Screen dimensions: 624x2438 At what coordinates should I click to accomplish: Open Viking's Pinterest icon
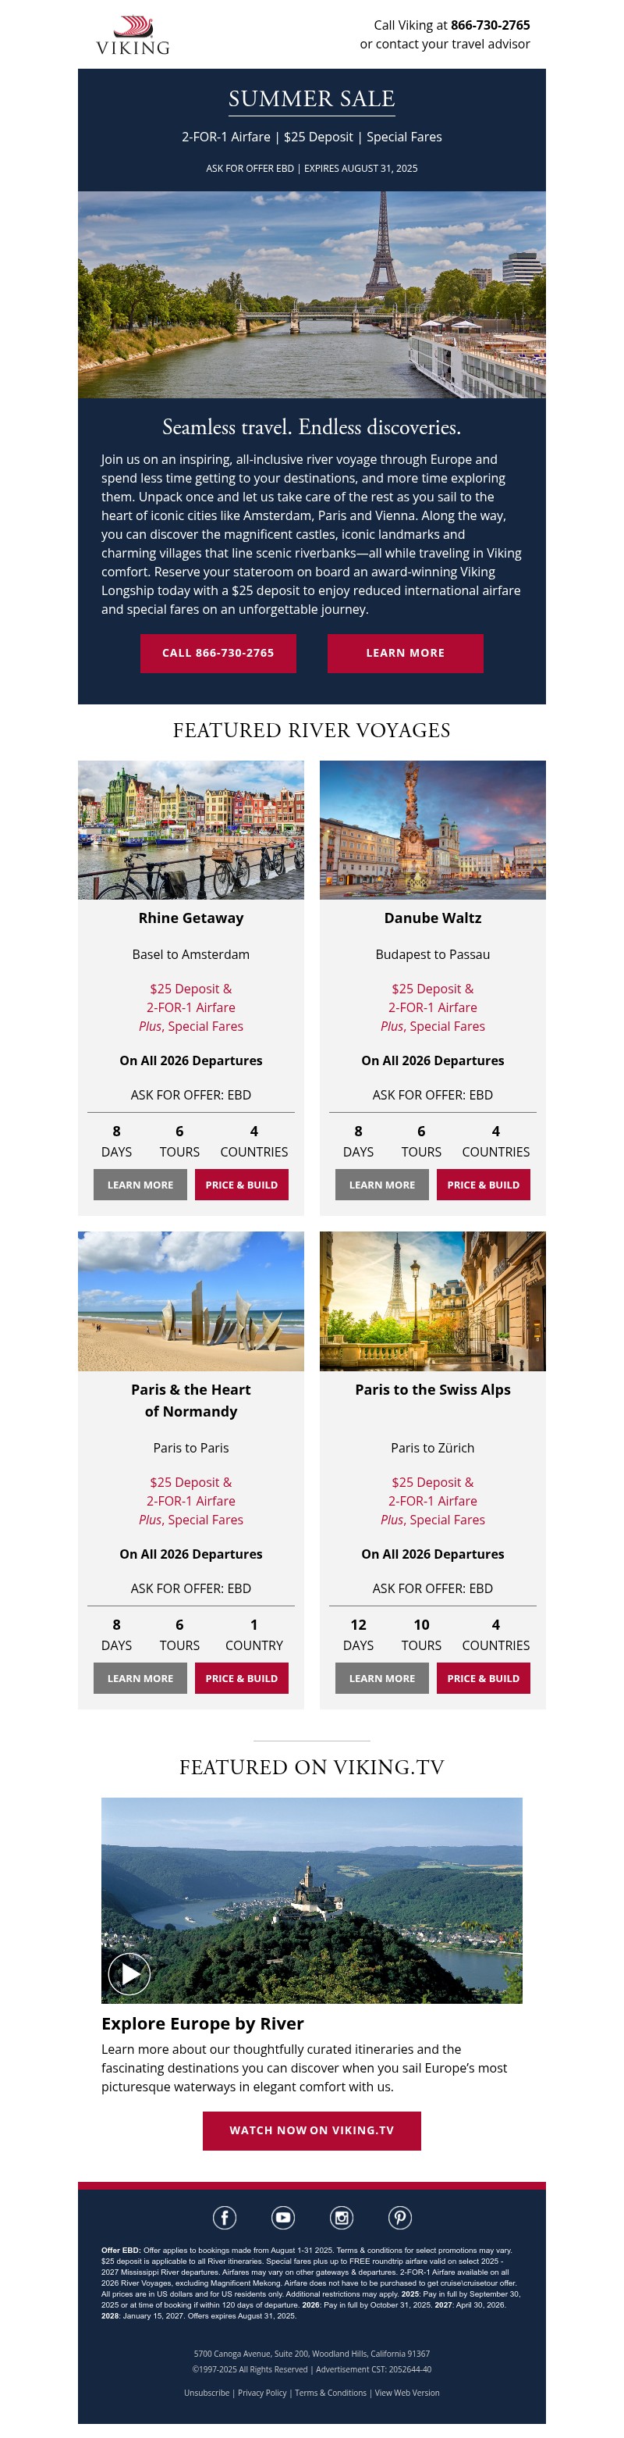coord(400,2216)
